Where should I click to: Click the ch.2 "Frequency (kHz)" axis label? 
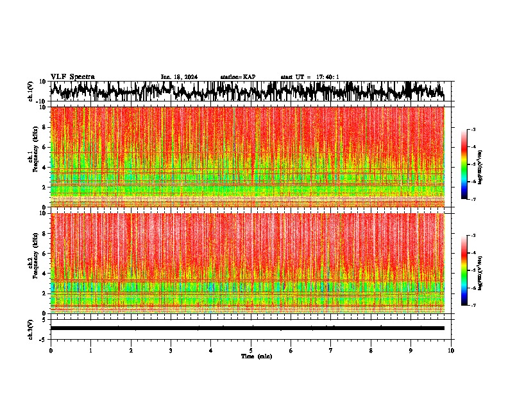point(36,256)
